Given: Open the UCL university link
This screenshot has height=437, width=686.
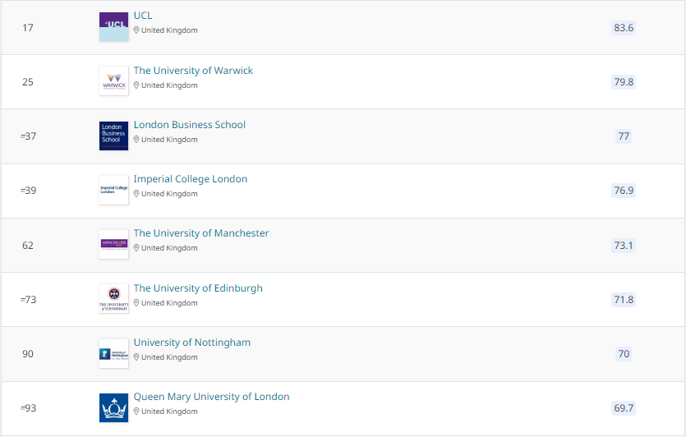Looking at the screenshot, I should click(x=143, y=16).
